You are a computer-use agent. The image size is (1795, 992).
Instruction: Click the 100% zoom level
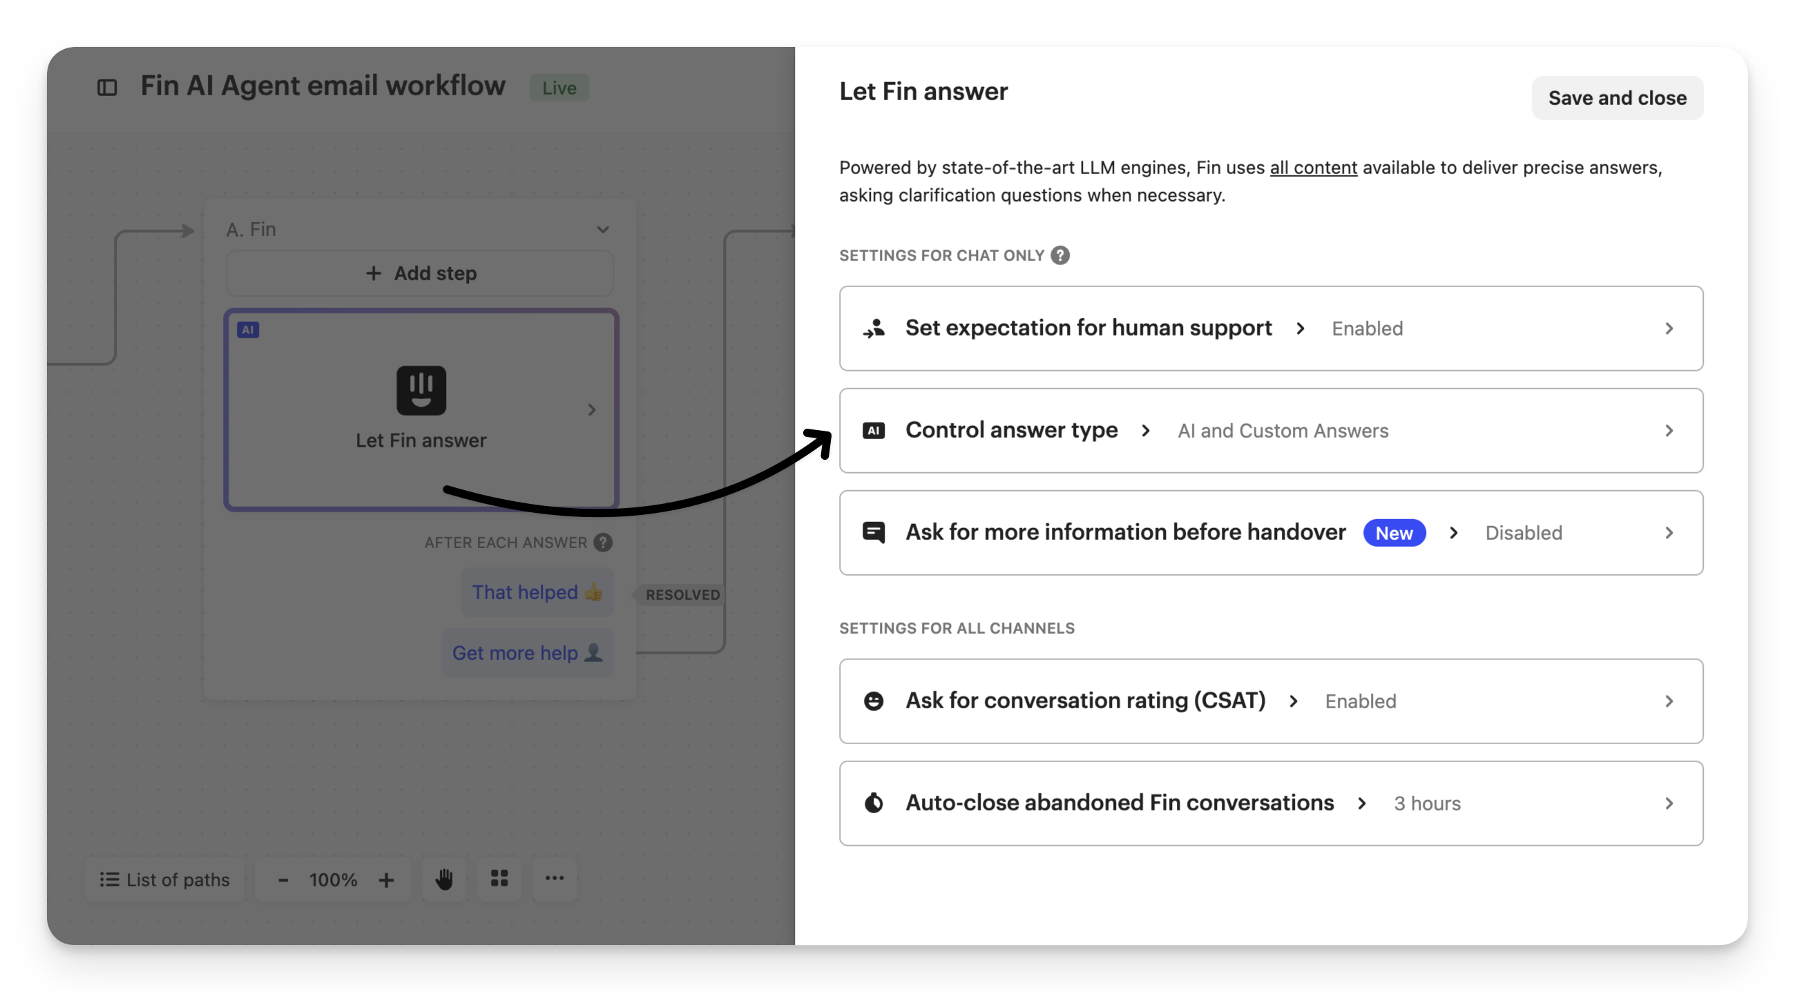click(x=333, y=880)
